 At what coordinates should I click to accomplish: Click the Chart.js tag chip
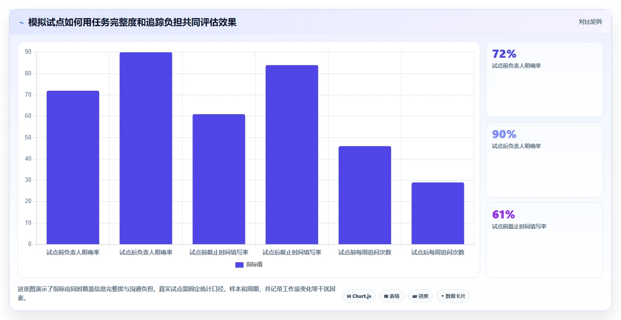point(359,296)
